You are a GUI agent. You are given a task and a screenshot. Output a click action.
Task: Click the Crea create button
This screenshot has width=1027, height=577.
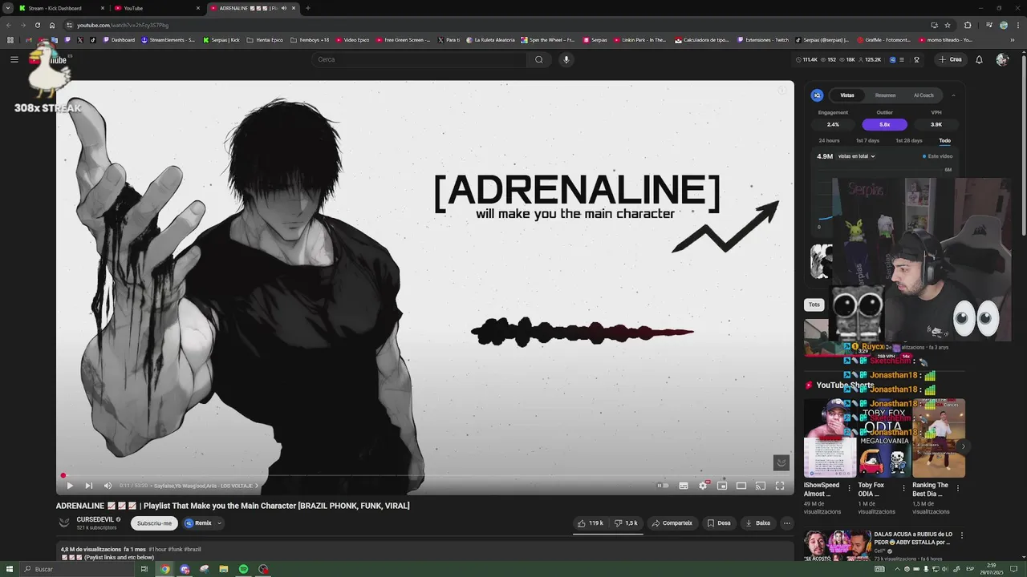tap(950, 59)
